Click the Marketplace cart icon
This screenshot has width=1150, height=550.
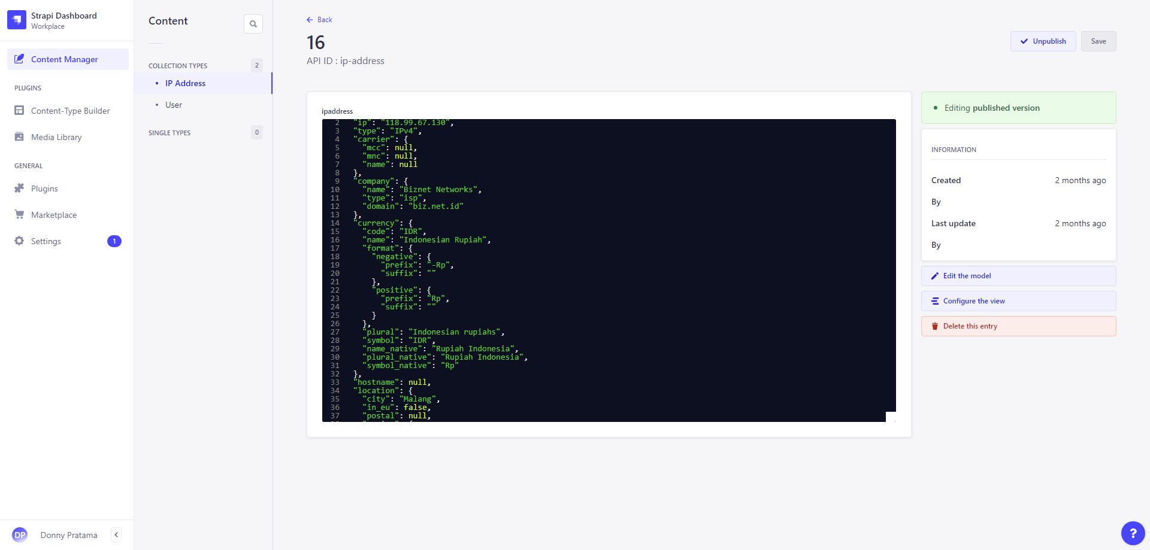(x=19, y=215)
